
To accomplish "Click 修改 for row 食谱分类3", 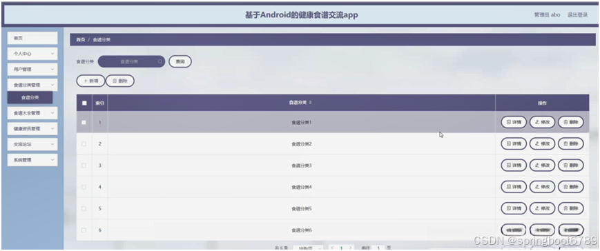I will tap(542, 165).
